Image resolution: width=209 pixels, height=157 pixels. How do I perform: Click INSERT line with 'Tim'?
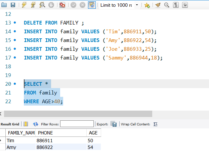coord(90,32)
